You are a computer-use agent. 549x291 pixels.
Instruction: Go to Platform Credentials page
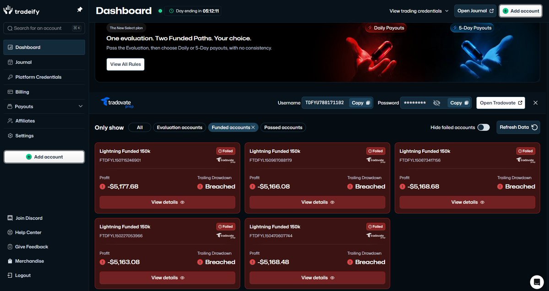pos(44,77)
